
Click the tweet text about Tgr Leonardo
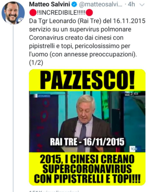[x=87, y=38]
